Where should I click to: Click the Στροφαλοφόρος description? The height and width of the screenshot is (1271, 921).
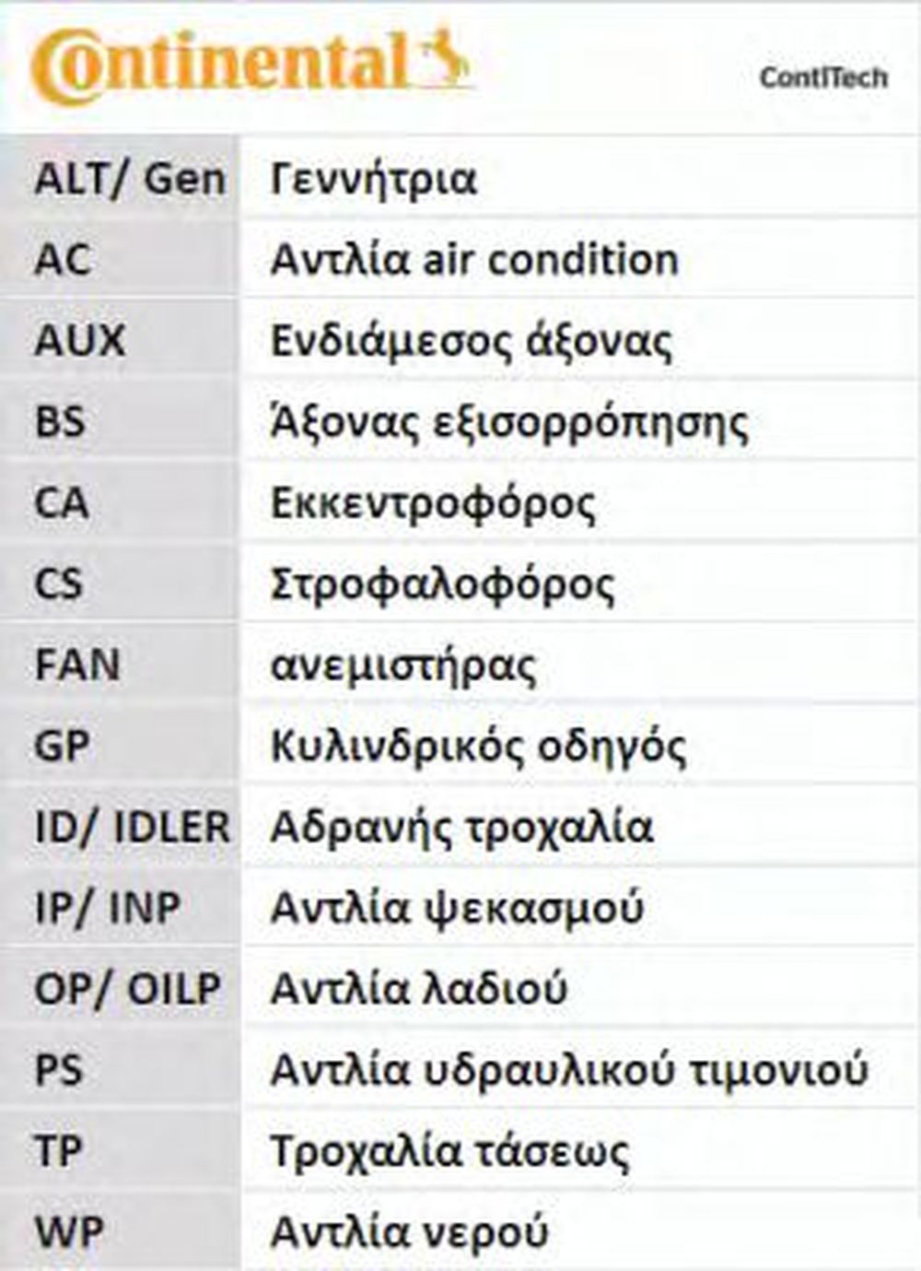[x=442, y=585]
